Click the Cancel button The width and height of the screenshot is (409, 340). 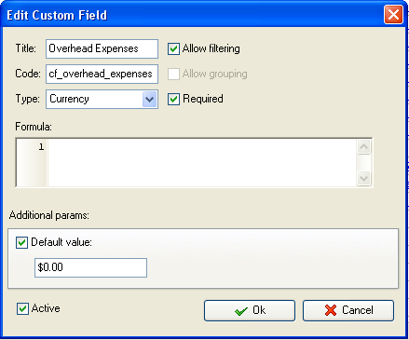pos(348,310)
